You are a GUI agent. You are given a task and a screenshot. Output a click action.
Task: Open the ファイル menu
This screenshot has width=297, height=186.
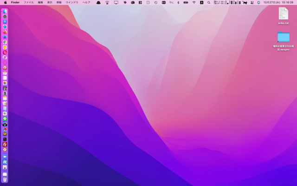click(28, 2)
